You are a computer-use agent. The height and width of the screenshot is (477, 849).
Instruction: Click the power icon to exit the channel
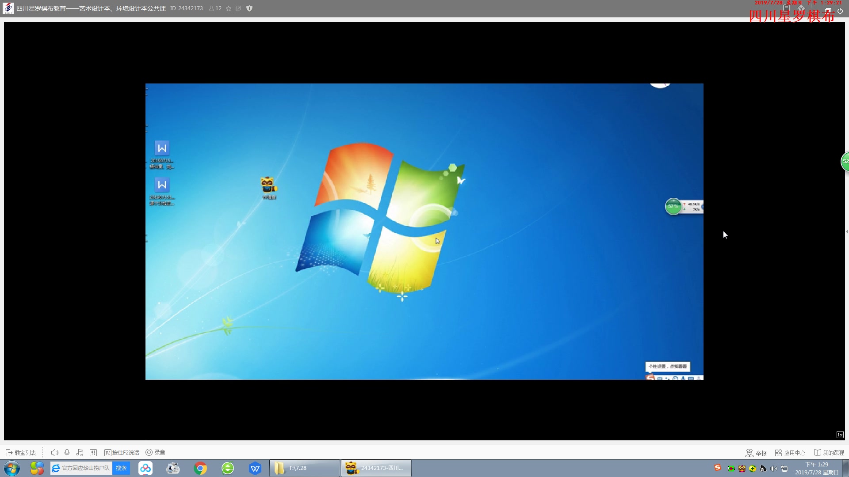click(840, 11)
